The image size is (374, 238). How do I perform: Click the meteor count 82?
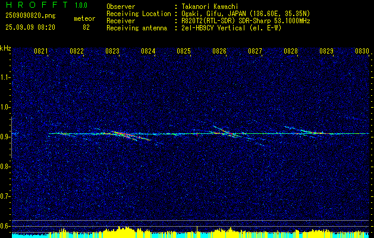pos(86,27)
